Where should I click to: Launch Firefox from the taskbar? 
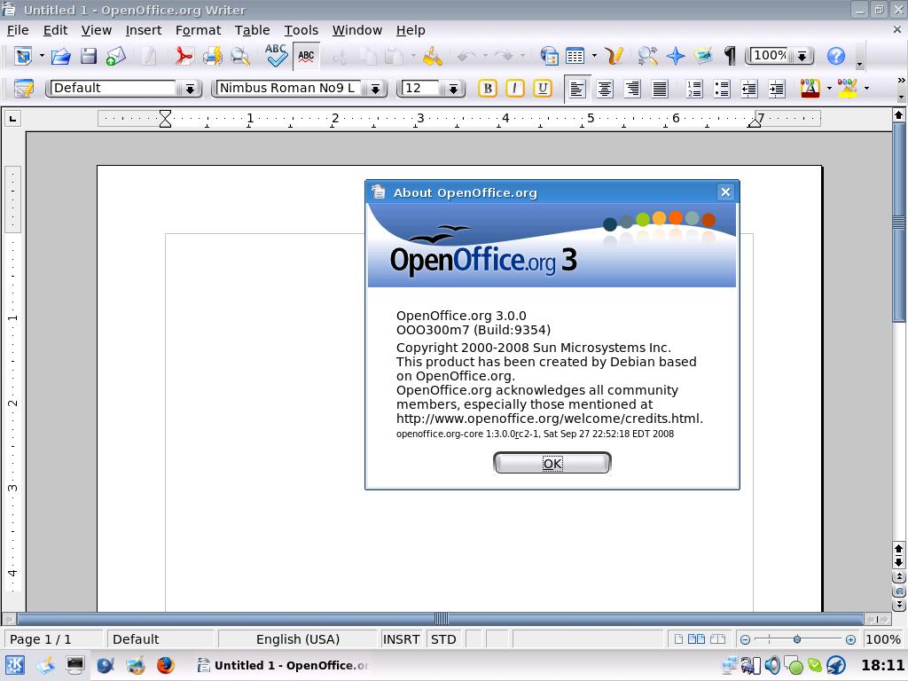(165, 665)
